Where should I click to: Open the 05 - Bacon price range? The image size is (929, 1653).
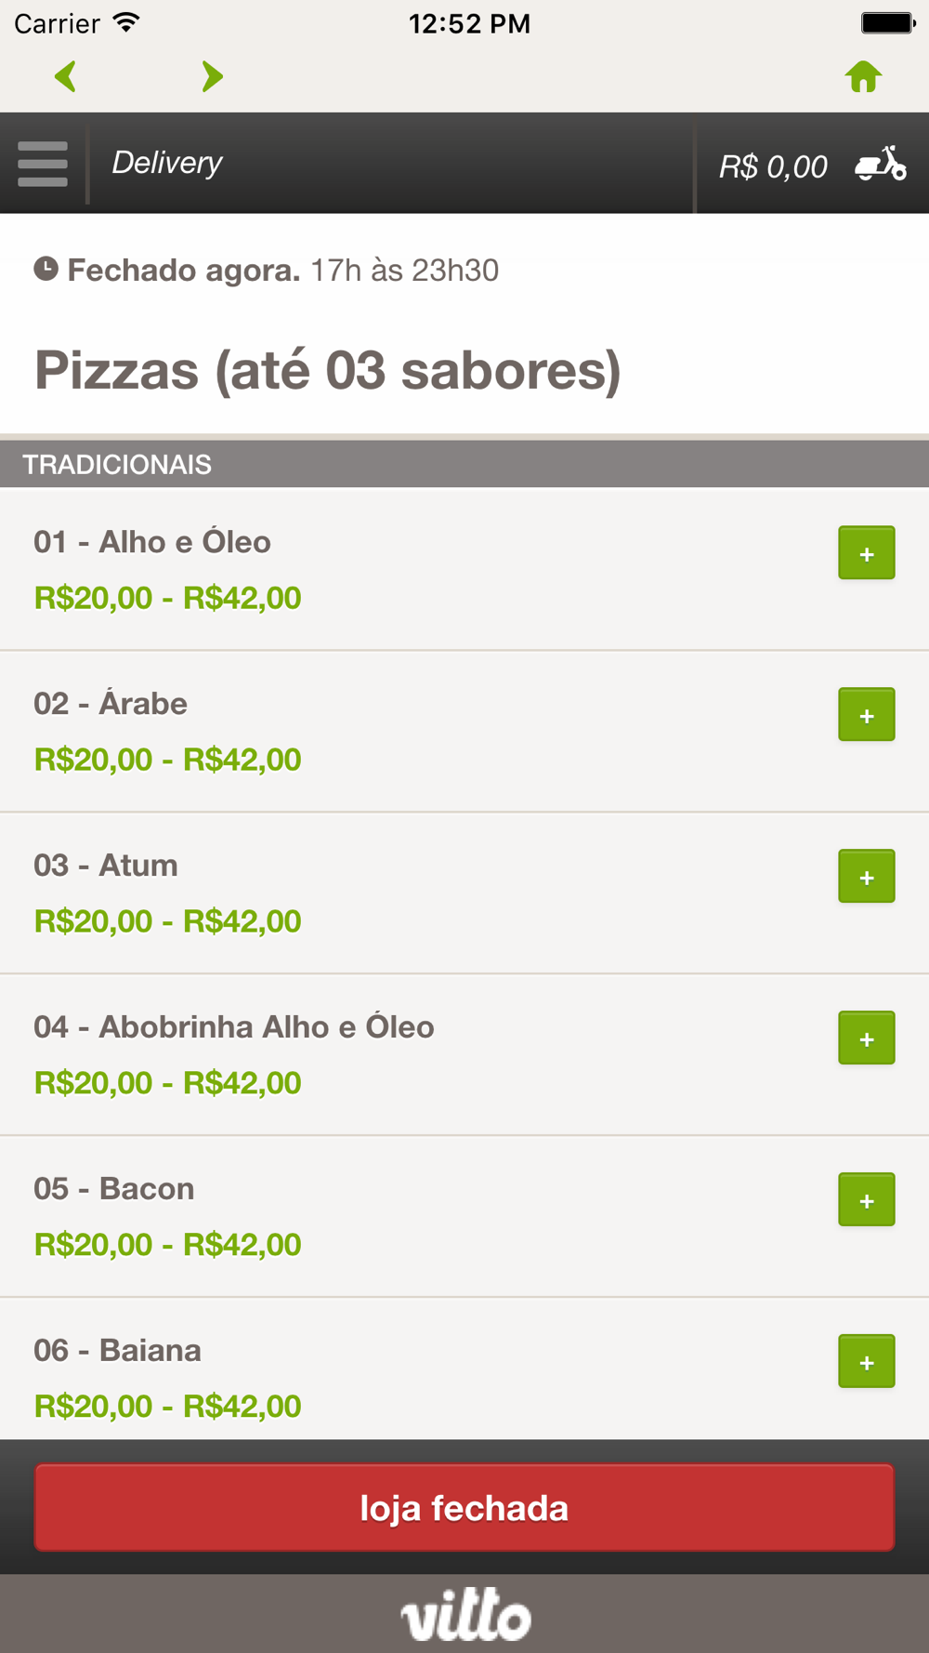click(168, 1245)
